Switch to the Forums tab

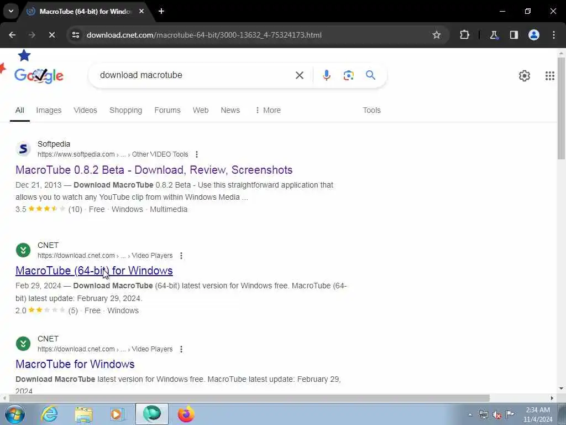[x=167, y=110]
